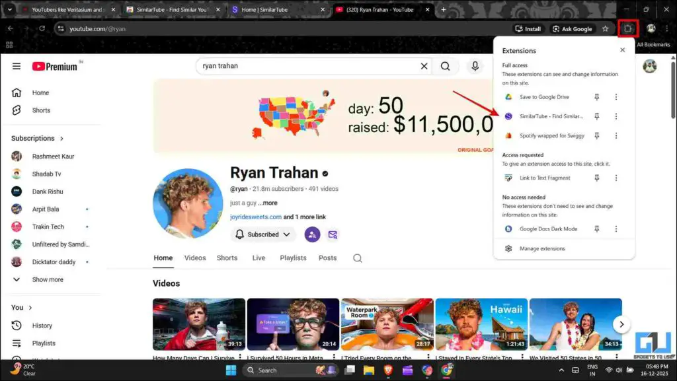Open the Subscribed dropdown
The width and height of the screenshot is (677, 381).
[x=262, y=234]
